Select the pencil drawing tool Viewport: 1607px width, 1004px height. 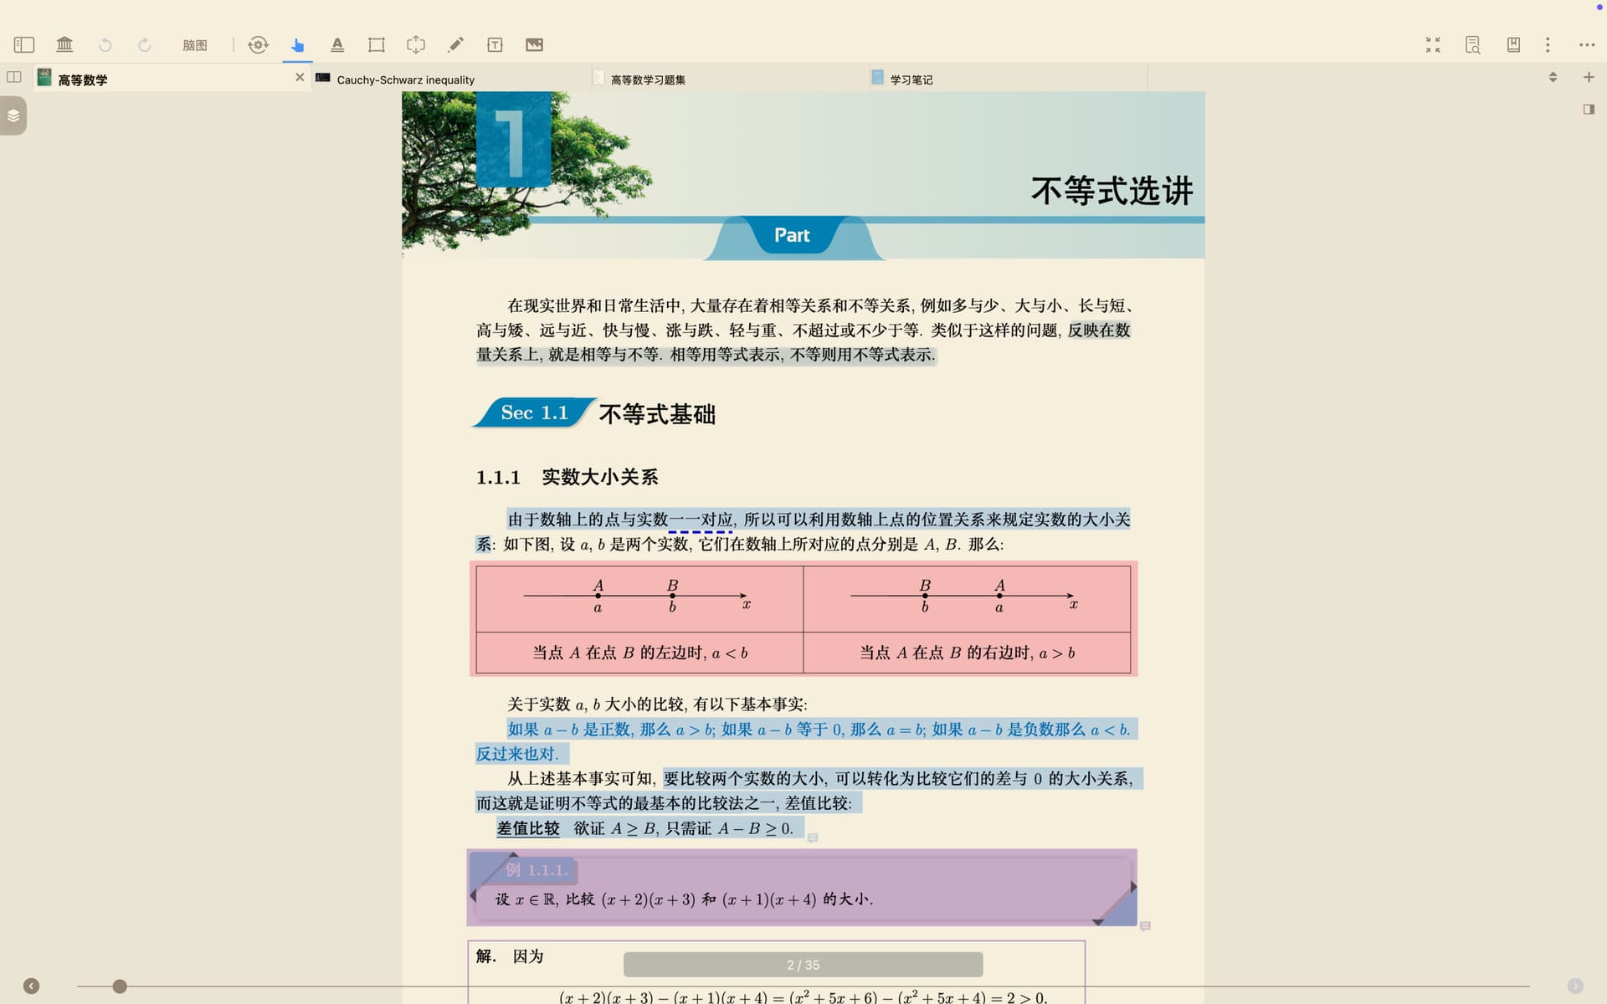pos(455,44)
